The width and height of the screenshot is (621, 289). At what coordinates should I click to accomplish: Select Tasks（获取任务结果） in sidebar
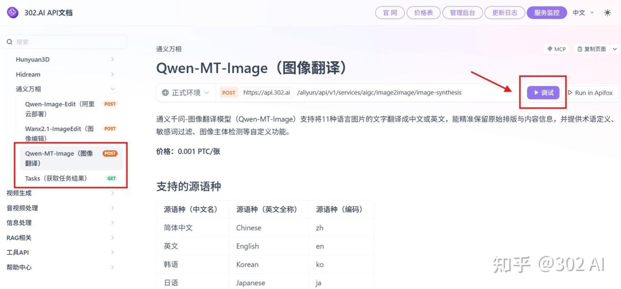pos(56,178)
